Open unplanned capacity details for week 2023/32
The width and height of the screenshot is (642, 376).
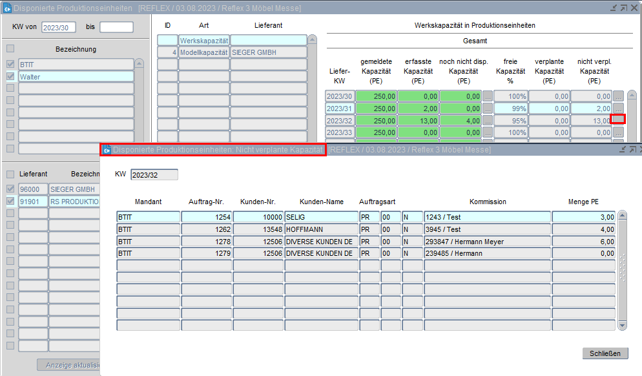(x=618, y=120)
